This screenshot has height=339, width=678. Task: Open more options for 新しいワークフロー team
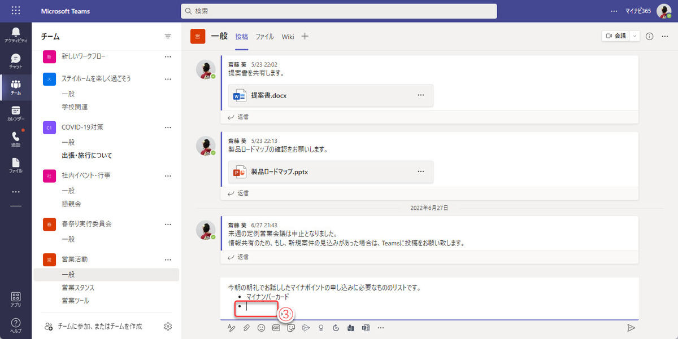[x=168, y=56]
